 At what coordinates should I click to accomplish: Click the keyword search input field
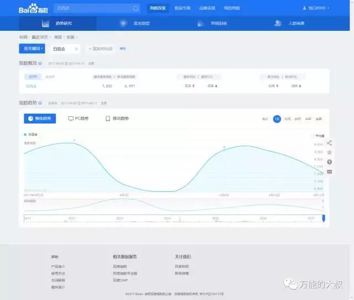[91, 8]
